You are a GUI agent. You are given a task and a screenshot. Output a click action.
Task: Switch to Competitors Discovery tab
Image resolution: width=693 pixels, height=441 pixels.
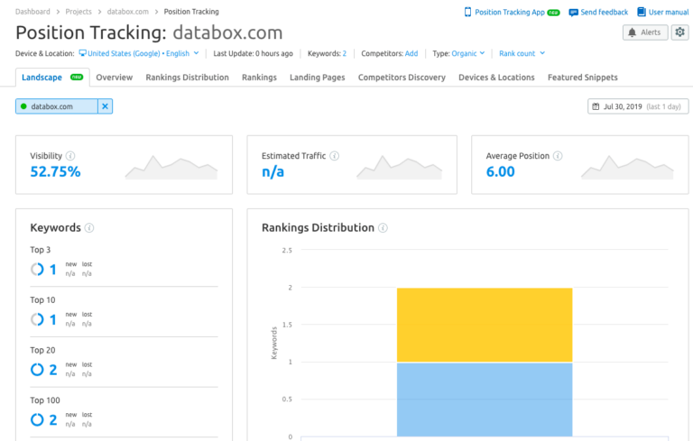pos(402,78)
